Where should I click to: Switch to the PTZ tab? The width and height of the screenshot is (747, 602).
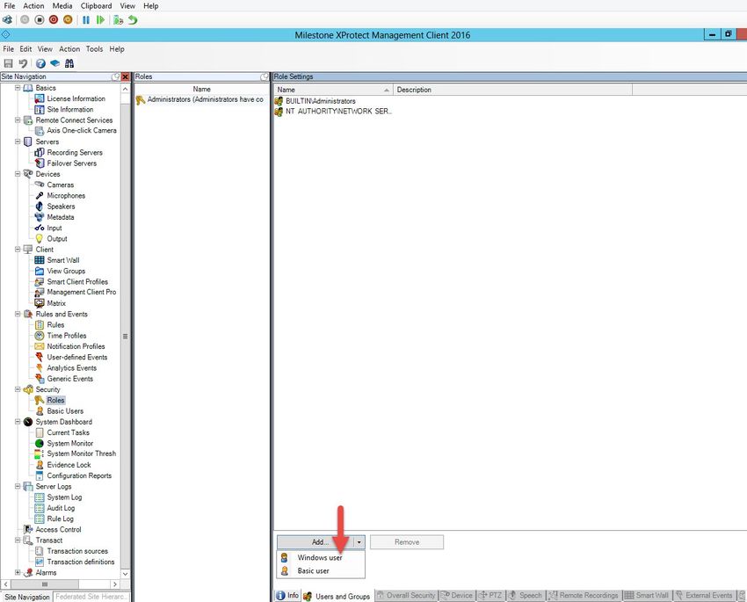[x=490, y=595]
